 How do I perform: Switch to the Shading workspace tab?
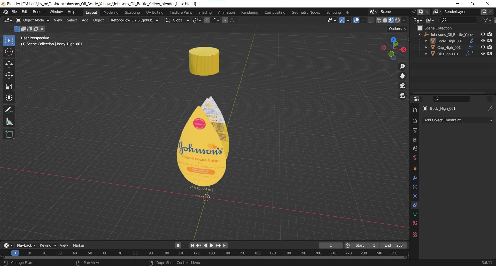205,12
